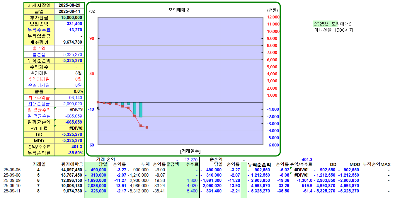Click the 평가예탁금 cell 12,096,150
The height and width of the screenshot is (198, 395).
tap(71, 180)
